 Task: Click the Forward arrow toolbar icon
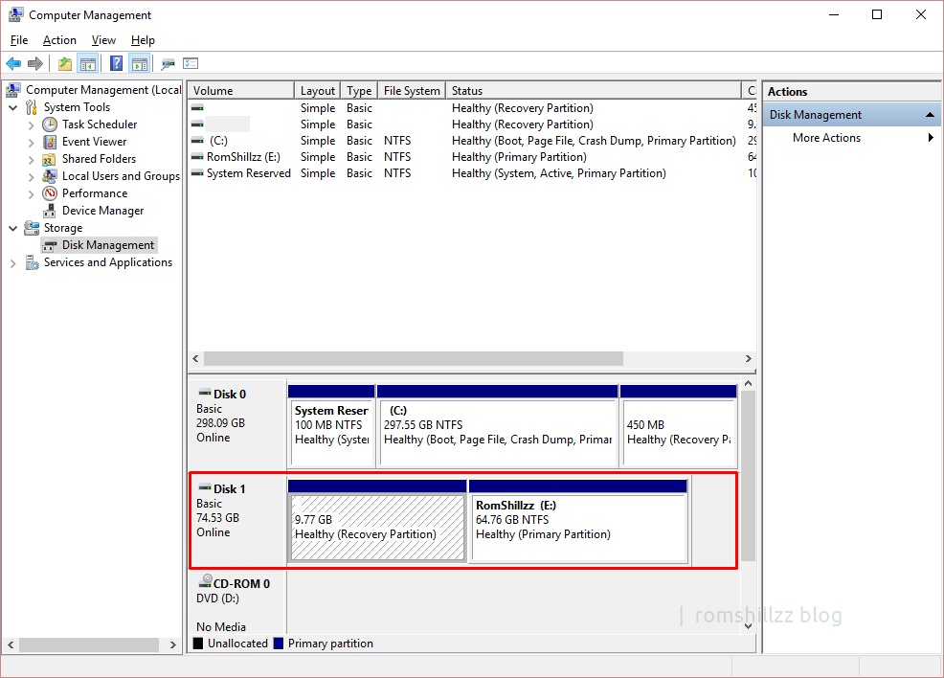tap(35, 63)
